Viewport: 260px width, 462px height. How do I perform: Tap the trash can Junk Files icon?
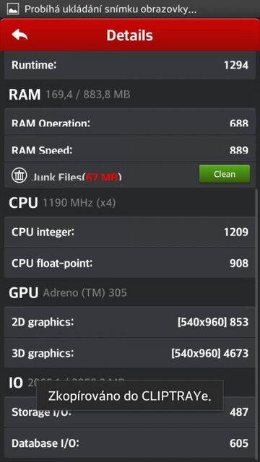19,175
